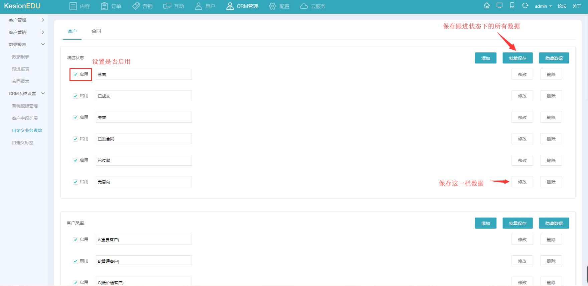Click 删除 for the A(重要客户) row
Image resolution: width=588 pixels, height=286 pixels.
[551, 240]
